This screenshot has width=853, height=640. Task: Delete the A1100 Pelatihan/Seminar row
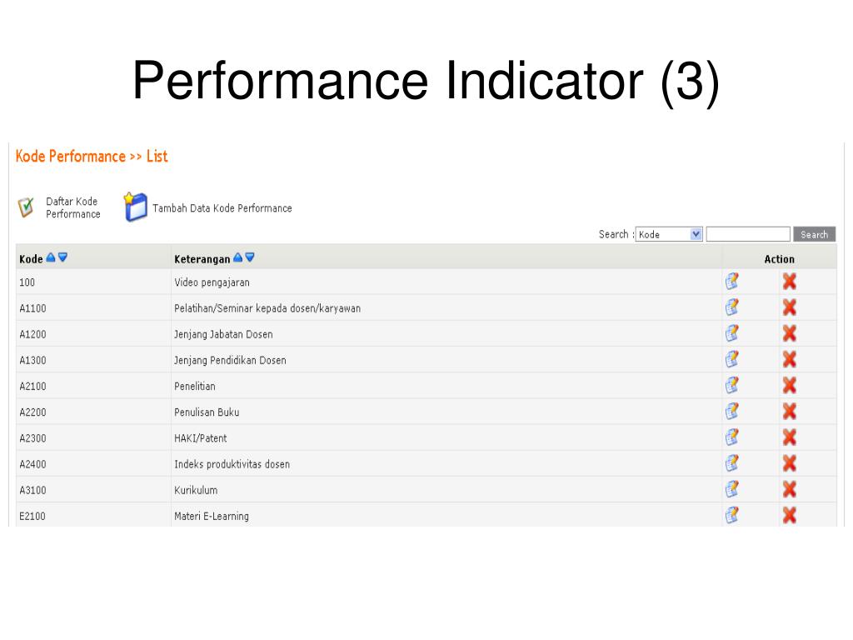pyautogui.click(x=790, y=307)
